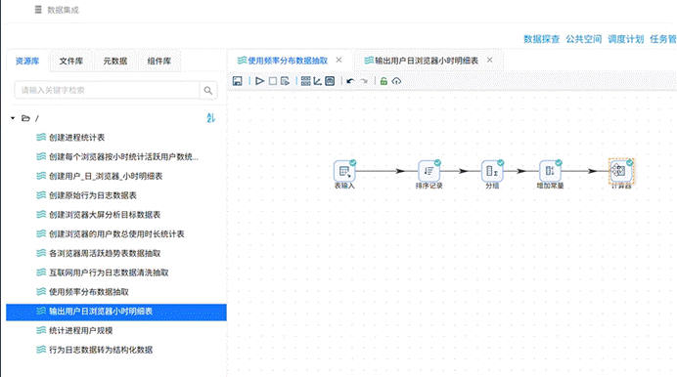
Task: Select highlighted 输出用户日浏览器小时明细表 tree row
Action: tap(116, 312)
